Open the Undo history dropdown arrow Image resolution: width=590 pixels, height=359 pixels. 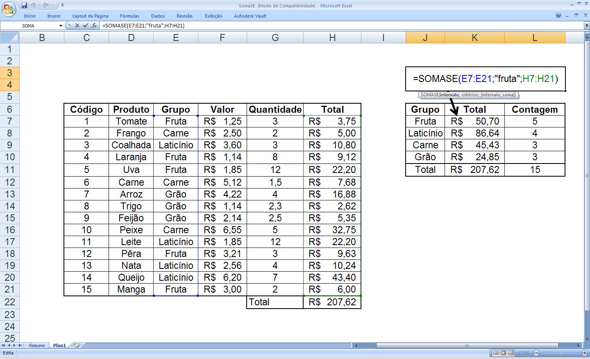(39, 5)
